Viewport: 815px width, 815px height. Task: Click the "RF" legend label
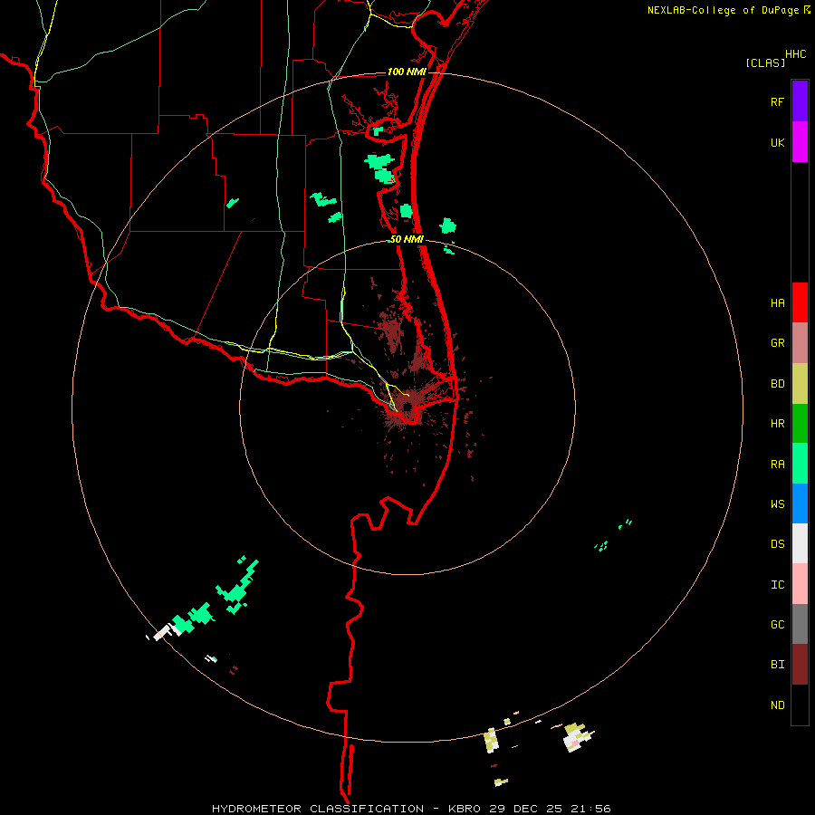(x=777, y=102)
